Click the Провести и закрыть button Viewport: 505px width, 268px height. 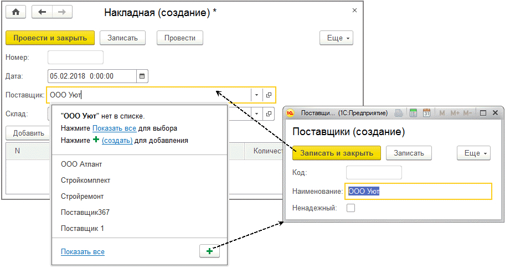pos(50,38)
